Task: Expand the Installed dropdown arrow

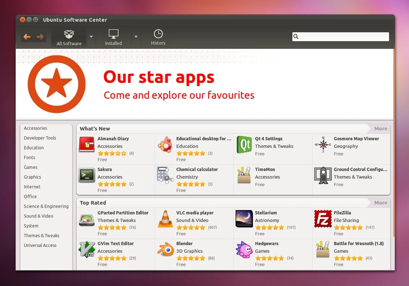Action: (x=136, y=37)
